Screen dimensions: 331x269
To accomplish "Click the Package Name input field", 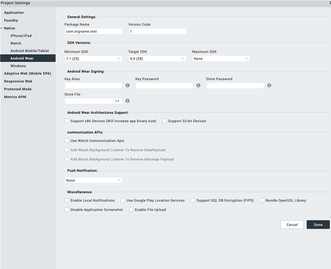I will click(x=93, y=32).
